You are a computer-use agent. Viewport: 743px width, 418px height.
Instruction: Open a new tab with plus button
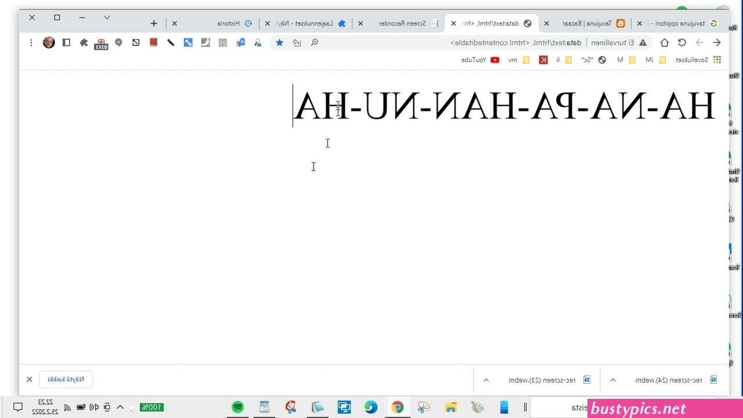point(154,23)
